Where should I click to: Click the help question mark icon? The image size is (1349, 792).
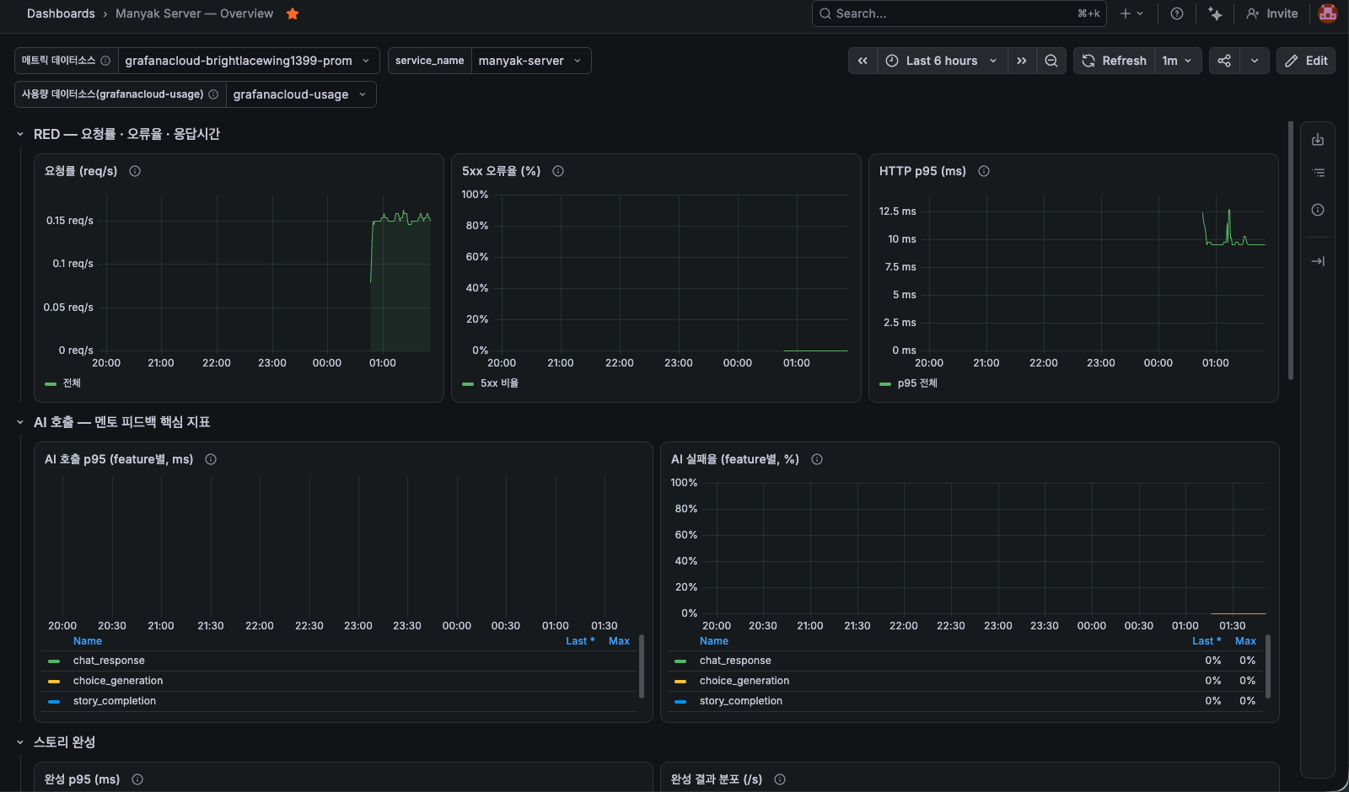(x=1177, y=13)
